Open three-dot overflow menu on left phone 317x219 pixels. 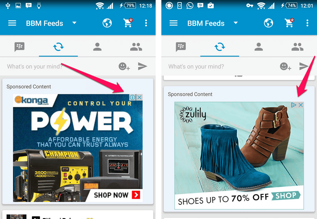(x=146, y=23)
